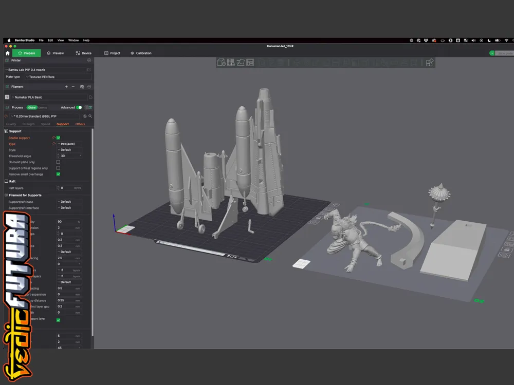Add a filament with the plus icon
514x385 pixels.
coord(67,87)
